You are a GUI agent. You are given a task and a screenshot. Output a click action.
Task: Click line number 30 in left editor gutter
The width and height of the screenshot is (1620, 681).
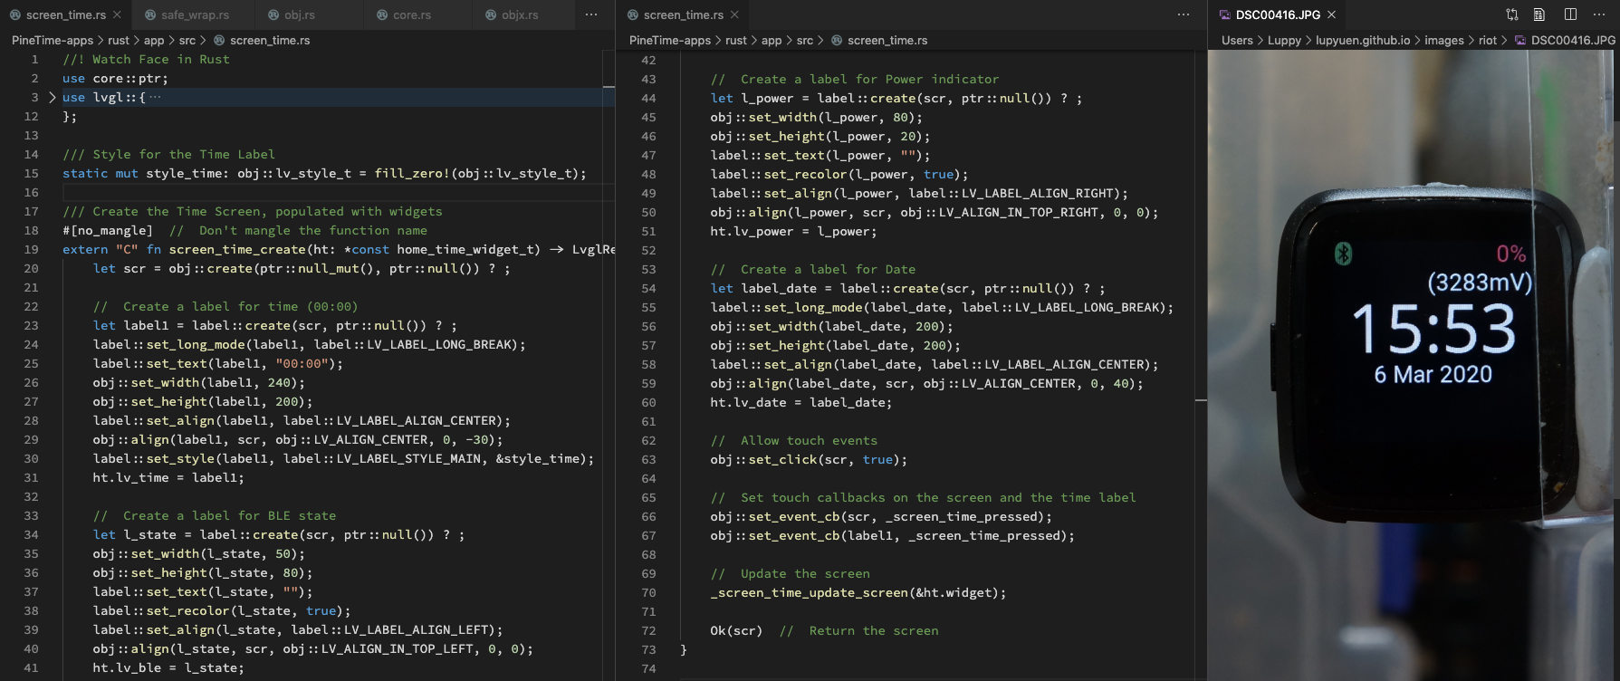click(x=31, y=459)
